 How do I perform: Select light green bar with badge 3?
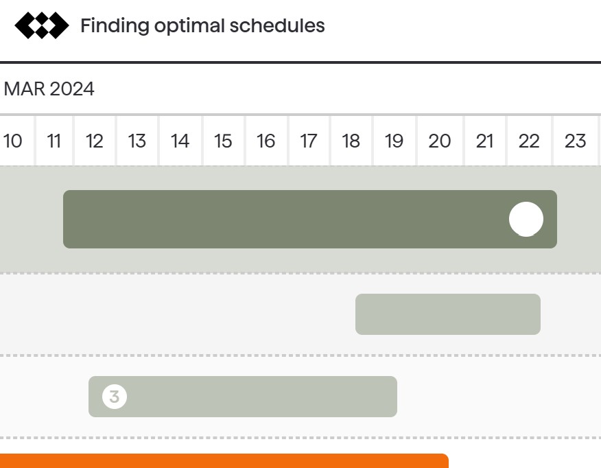[x=243, y=397]
